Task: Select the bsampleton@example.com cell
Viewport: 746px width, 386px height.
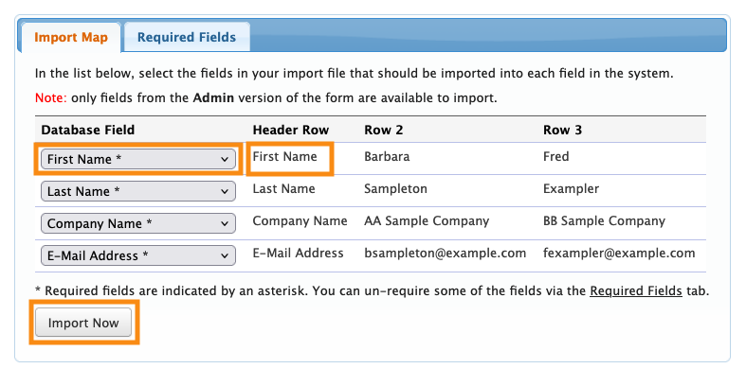Action: pyautogui.click(x=445, y=254)
